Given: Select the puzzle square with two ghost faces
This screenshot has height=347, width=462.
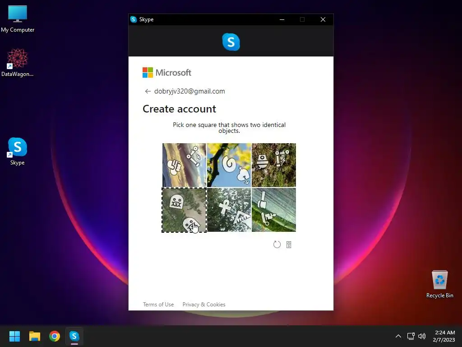Looking at the screenshot, I should click(x=184, y=210).
